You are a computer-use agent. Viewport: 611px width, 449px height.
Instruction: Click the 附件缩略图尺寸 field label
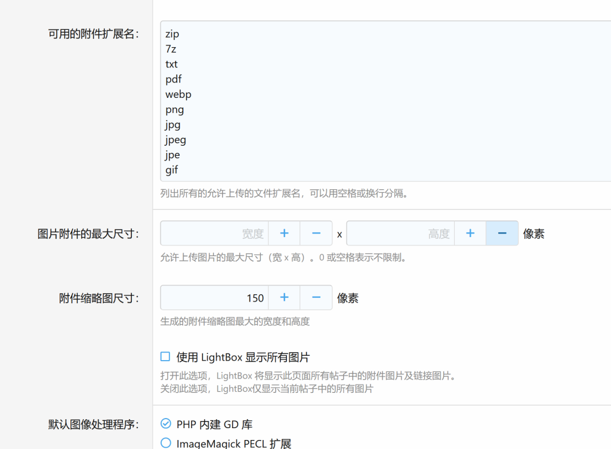pyautogui.click(x=98, y=298)
